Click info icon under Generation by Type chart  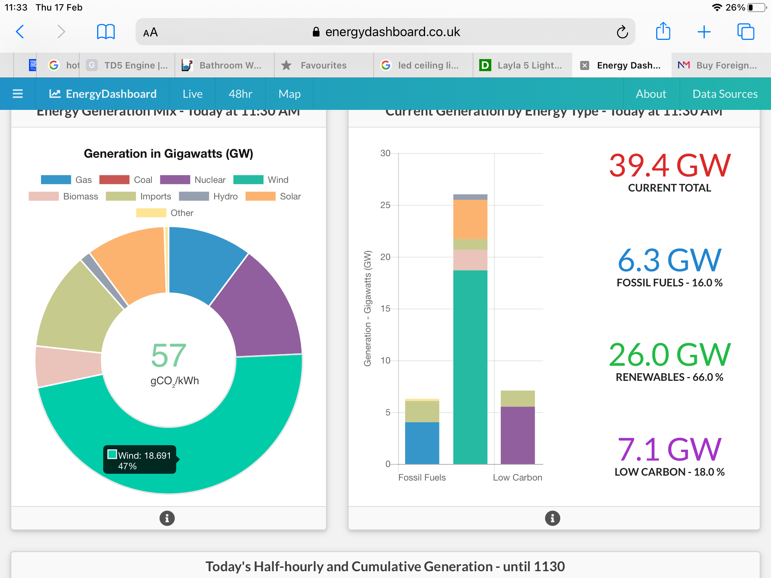click(x=552, y=518)
